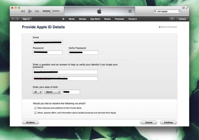This screenshot has height=140, width=199.
Task: Click the search magnifier icon
Action: pyautogui.click(x=155, y=11)
